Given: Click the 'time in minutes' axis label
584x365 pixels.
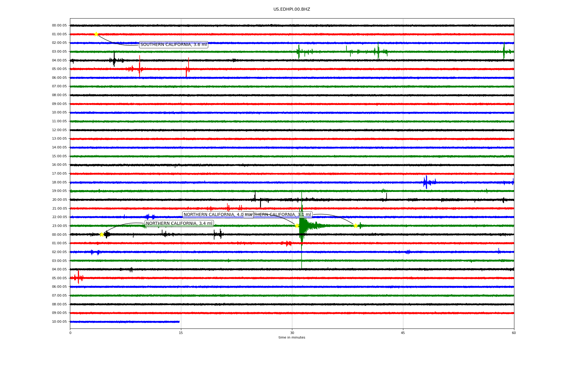Looking at the screenshot, I should point(291,337).
